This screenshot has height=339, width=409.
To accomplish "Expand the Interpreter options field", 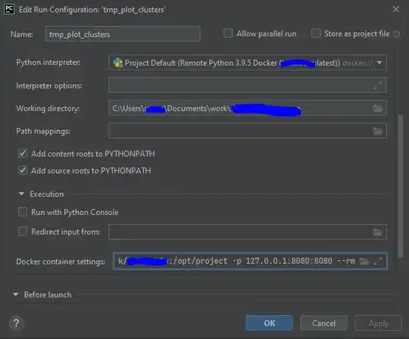I will click(378, 86).
